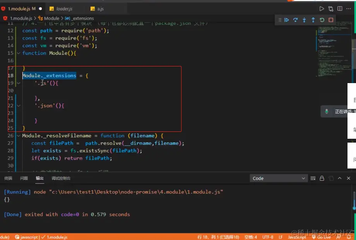Change end of line sequence LF
Screen dimensions: 356x240
click(x=281, y=237)
